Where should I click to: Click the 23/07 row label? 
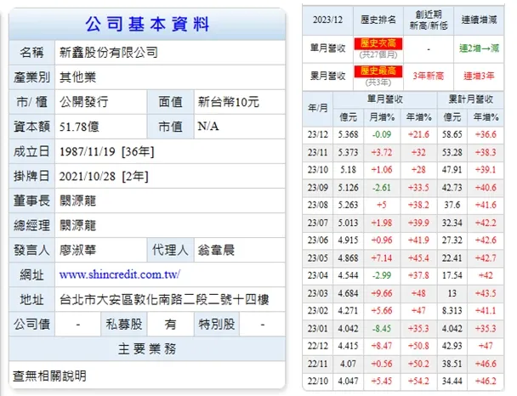click(318, 223)
